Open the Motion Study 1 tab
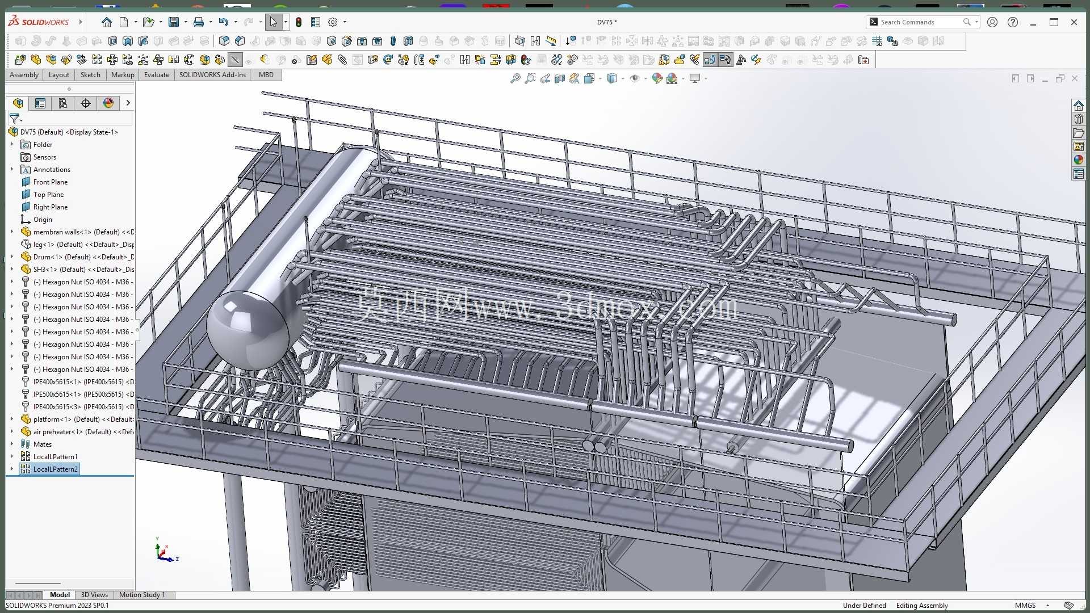This screenshot has width=1090, height=613. coord(142,595)
